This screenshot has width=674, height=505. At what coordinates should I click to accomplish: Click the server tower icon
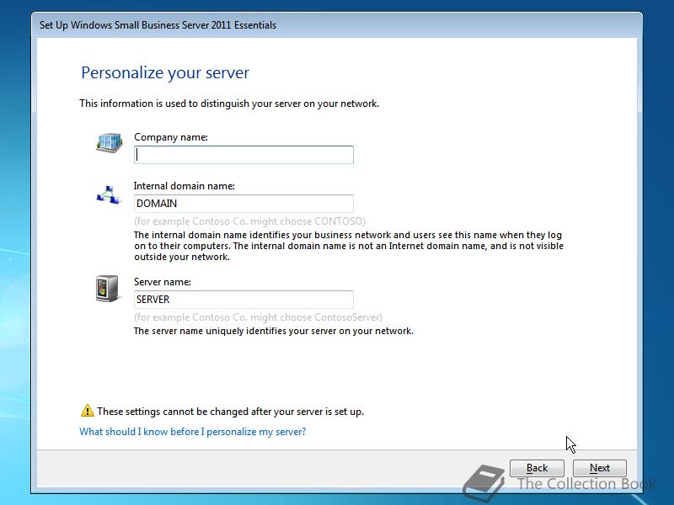[x=107, y=289]
